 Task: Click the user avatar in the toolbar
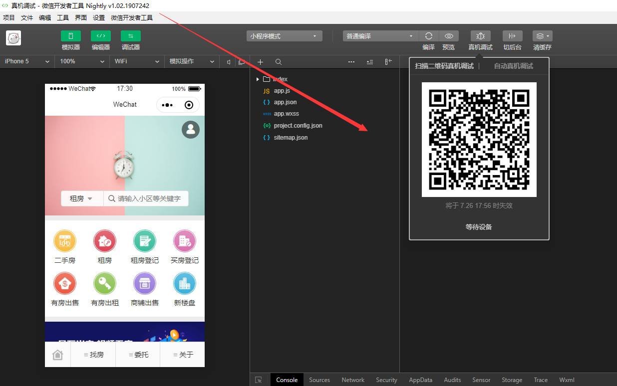(13, 38)
